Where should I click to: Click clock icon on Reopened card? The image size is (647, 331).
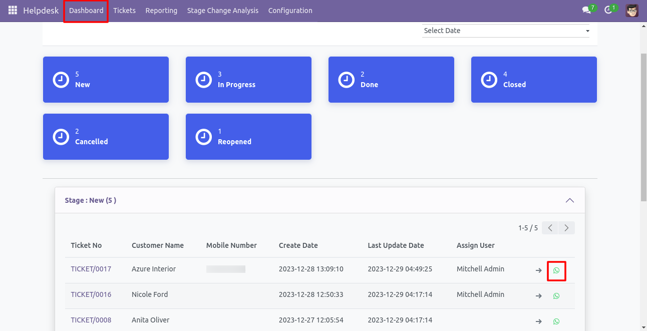tap(203, 137)
